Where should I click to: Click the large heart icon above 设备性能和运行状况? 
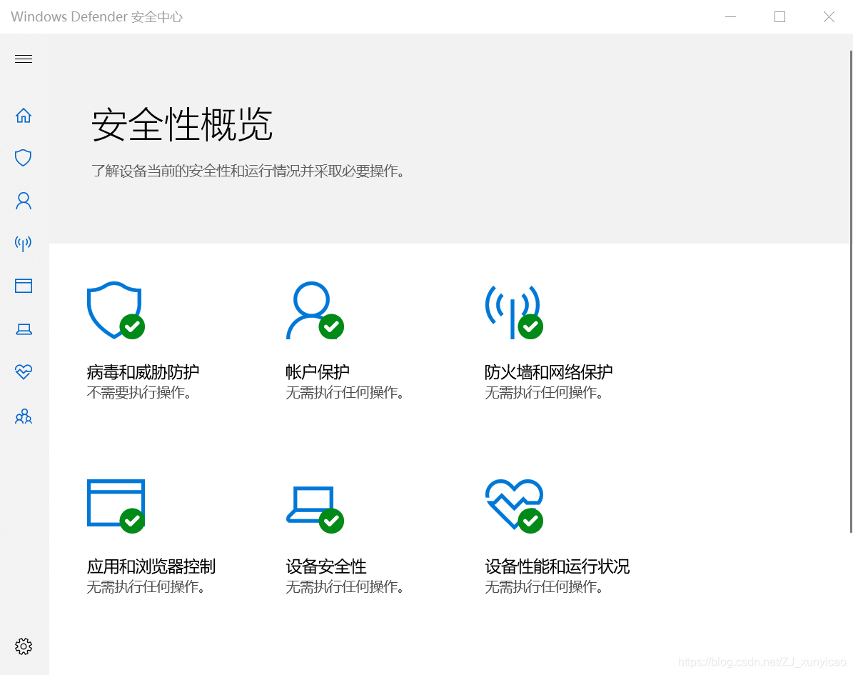tap(513, 506)
